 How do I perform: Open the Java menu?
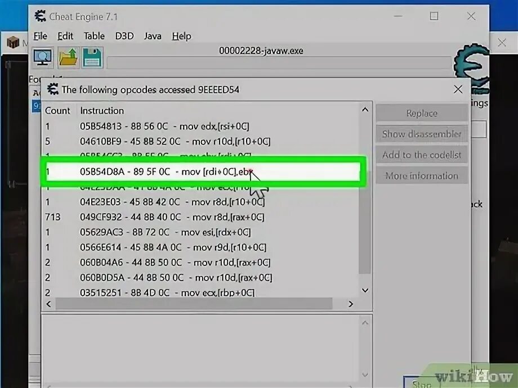tap(153, 36)
